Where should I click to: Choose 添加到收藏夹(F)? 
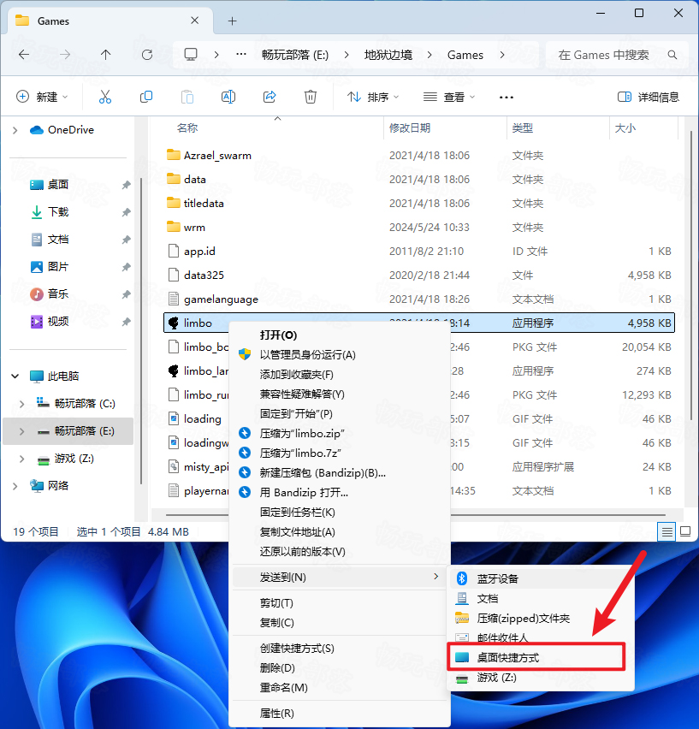click(297, 374)
